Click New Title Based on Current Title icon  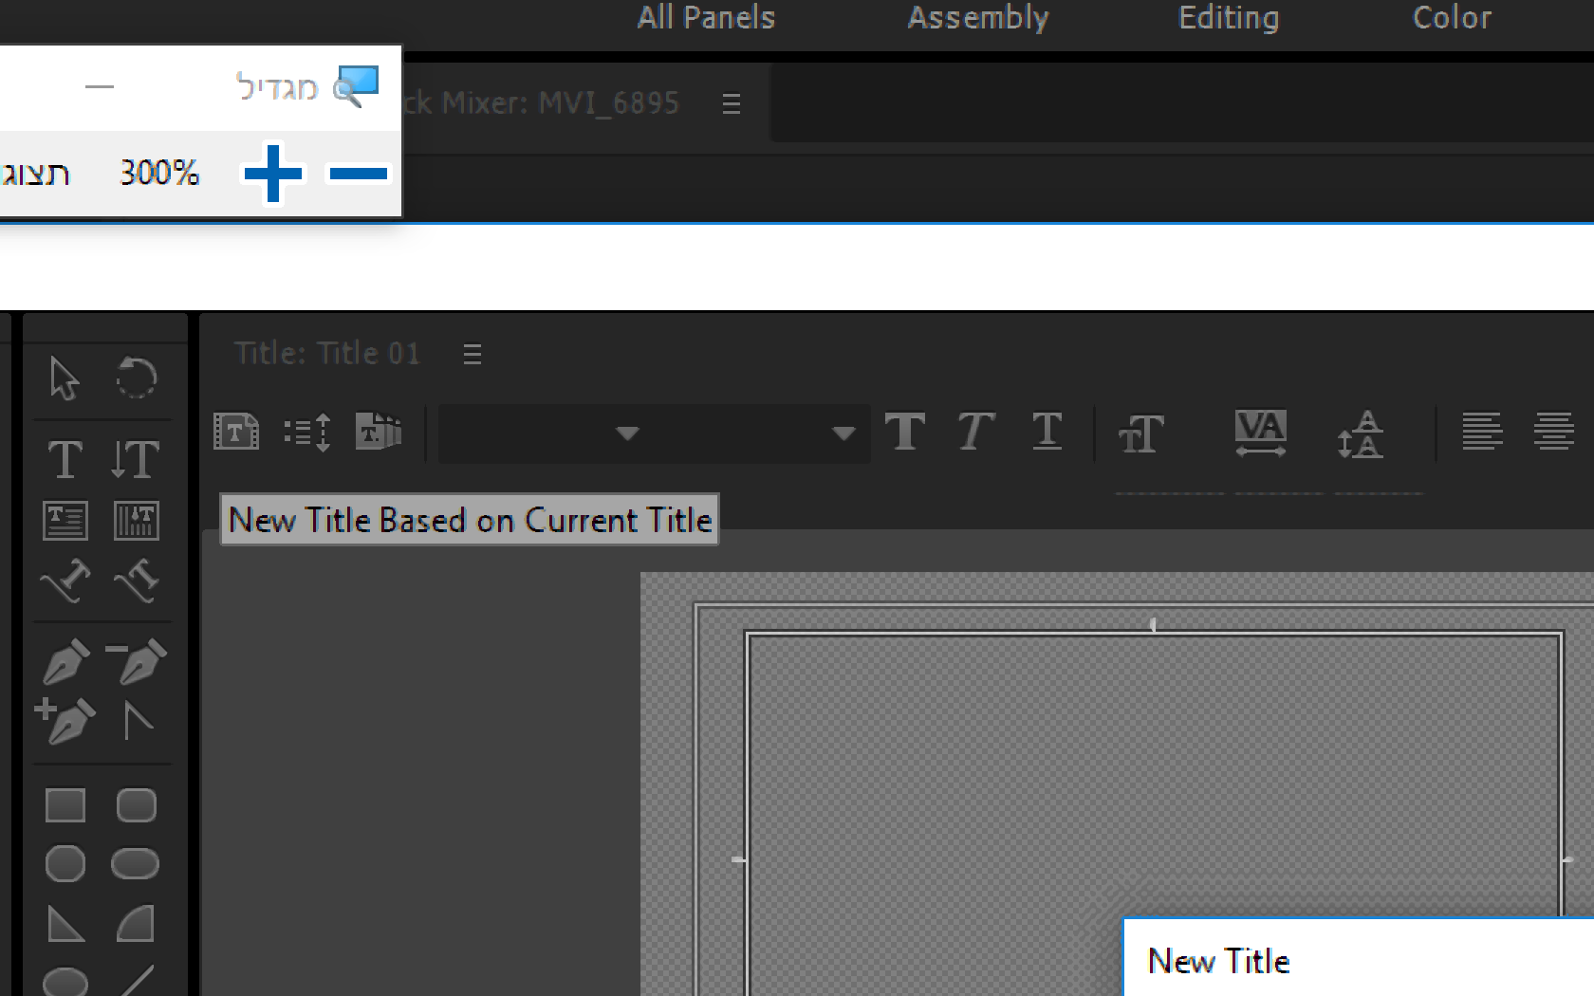click(x=236, y=432)
